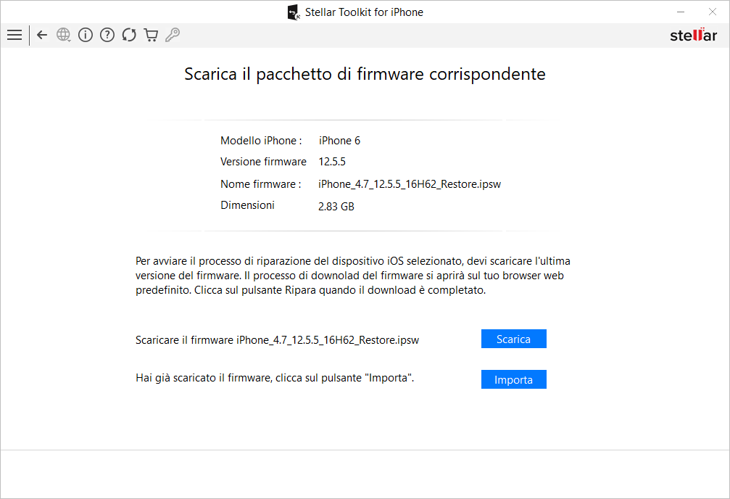Click the Importa button

pos(513,379)
